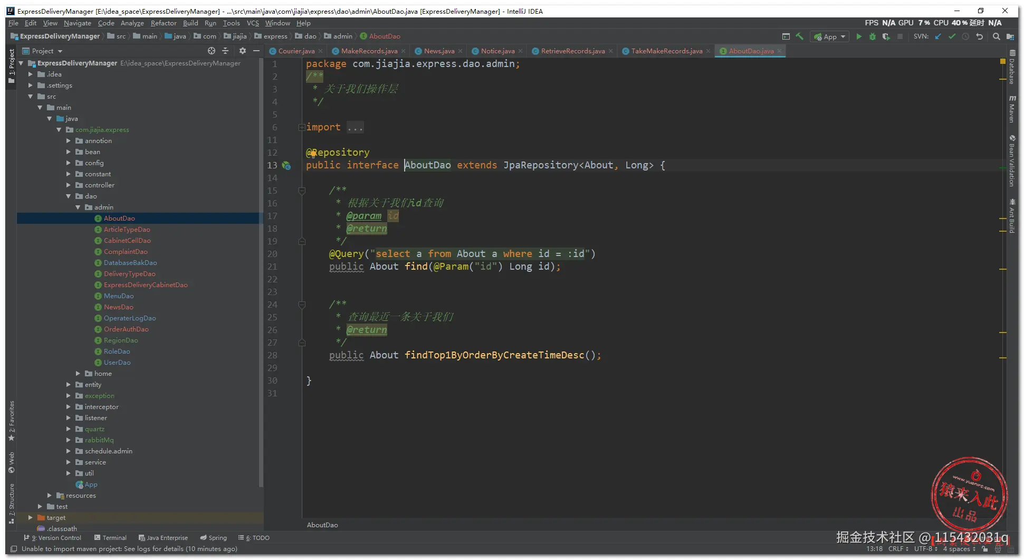
Task: Switch to the News.java tab
Action: coord(438,51)
